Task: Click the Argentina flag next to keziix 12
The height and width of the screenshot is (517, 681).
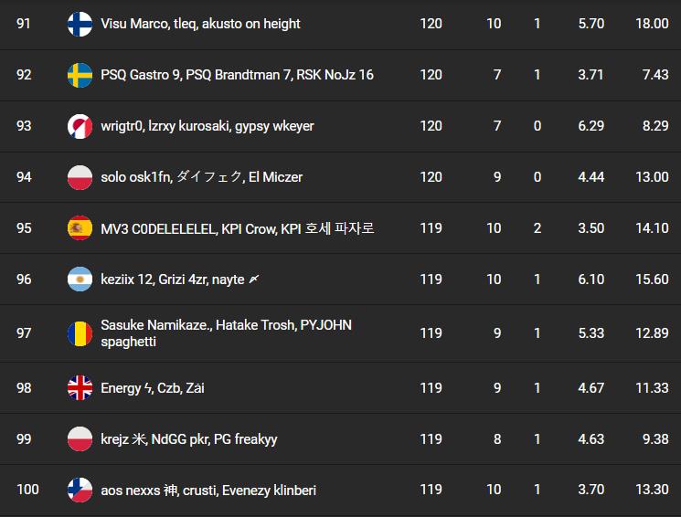Action: pos(80,280)
